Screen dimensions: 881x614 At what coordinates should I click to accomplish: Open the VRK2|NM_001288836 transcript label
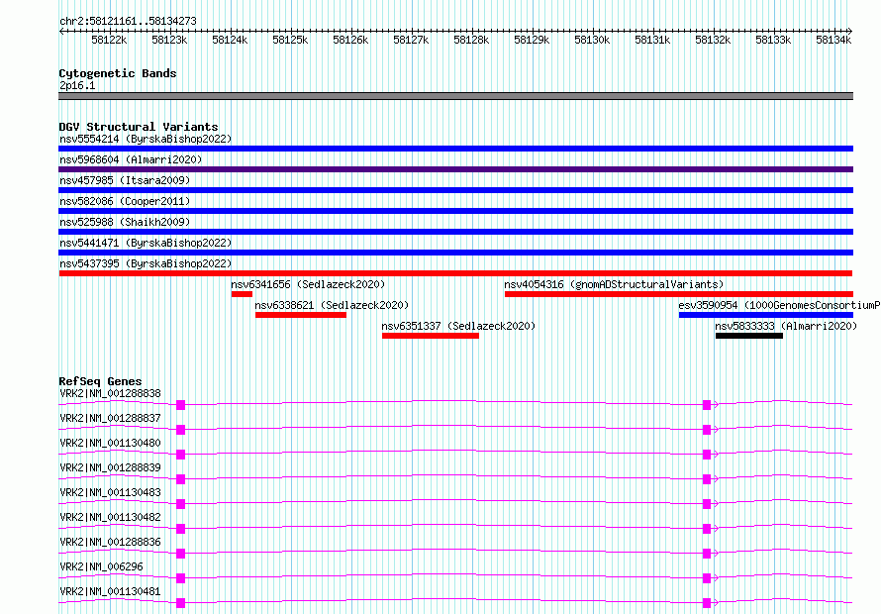point(110,542)
